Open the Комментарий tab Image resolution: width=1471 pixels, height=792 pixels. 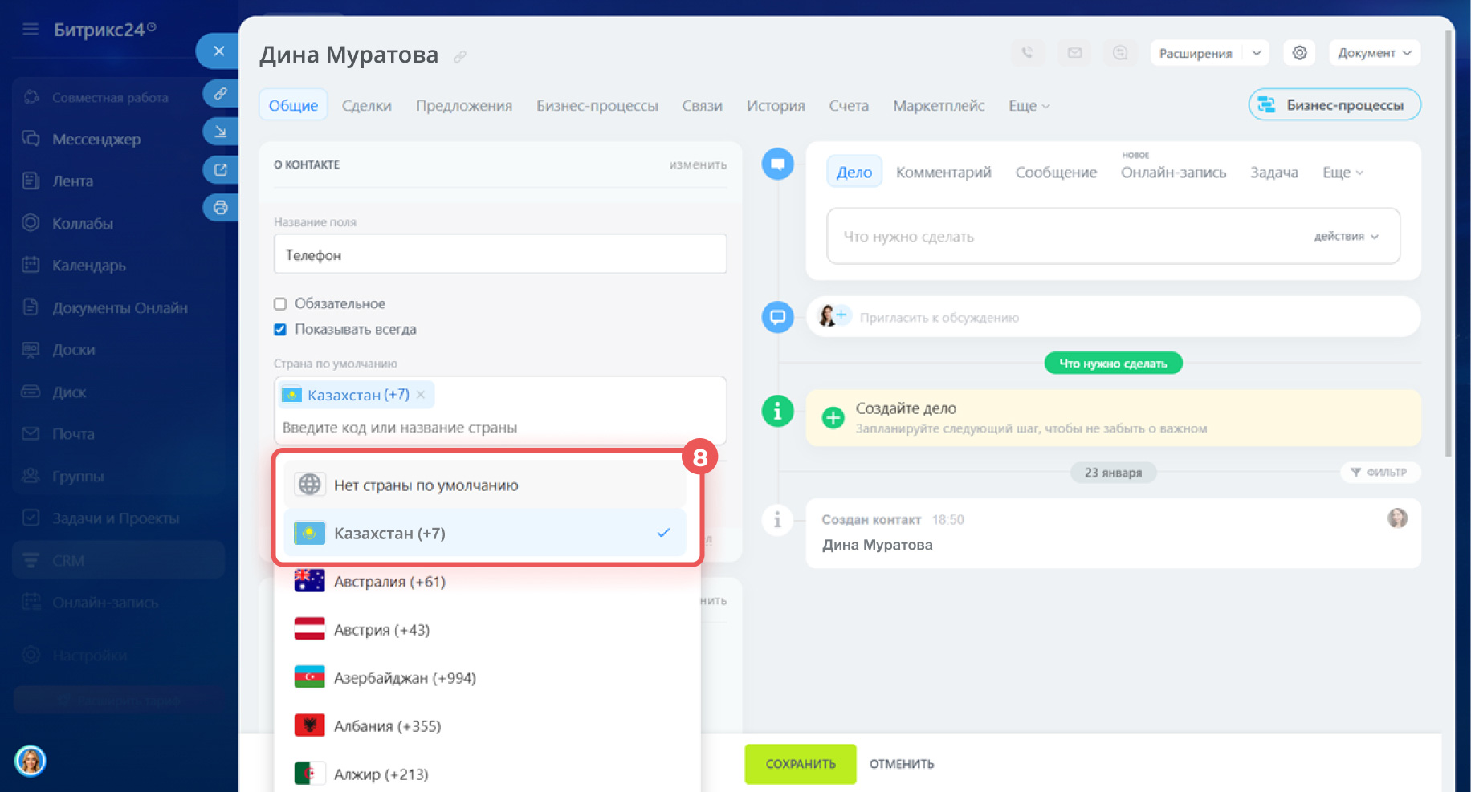click(x=943, y=173)
